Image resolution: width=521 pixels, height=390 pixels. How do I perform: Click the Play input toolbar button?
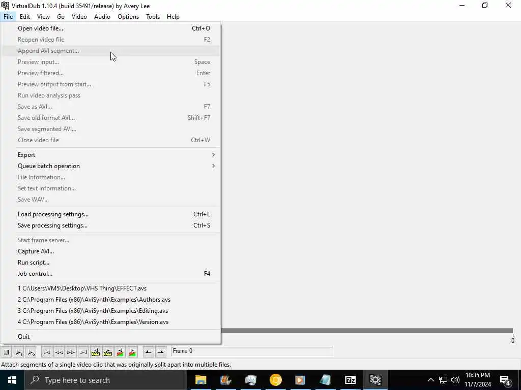(x=19, y=352)
